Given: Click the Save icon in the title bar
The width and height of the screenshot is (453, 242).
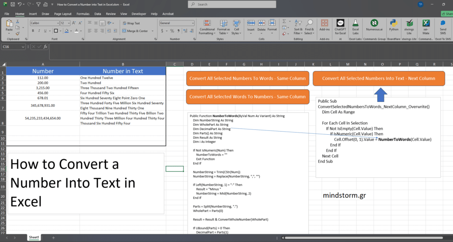Looking at the screenshot, I should pyautogui.click(x=12, y=4).
